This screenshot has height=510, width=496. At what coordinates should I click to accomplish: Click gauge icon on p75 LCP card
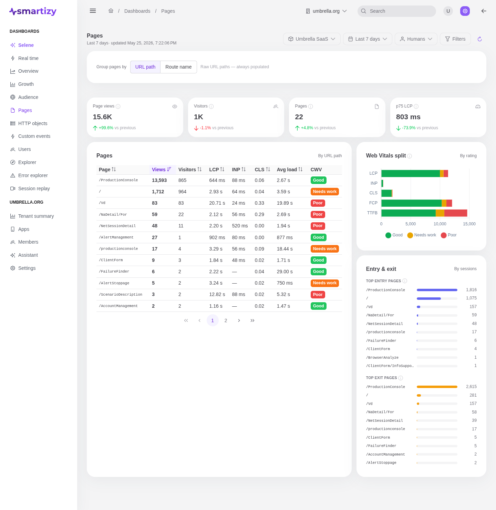(x=478, y=106)
